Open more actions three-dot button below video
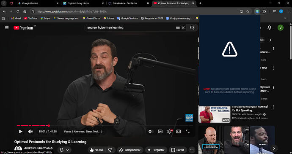The height and width of the screenshot is (154, 292). [192, 150]
